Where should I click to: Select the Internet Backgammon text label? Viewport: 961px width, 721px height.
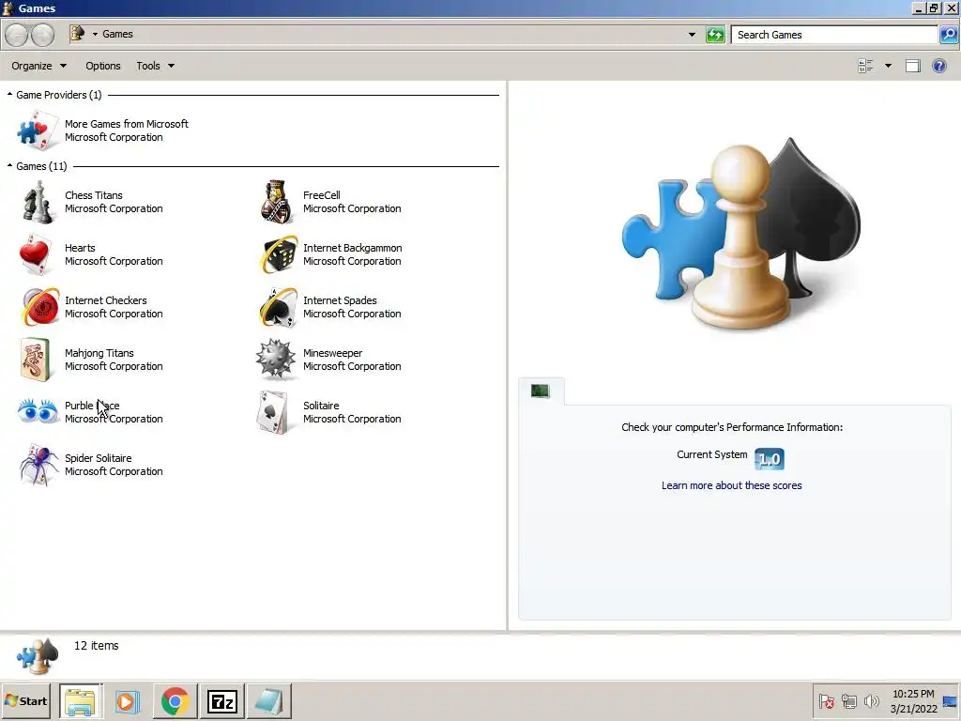click(353, 248)
